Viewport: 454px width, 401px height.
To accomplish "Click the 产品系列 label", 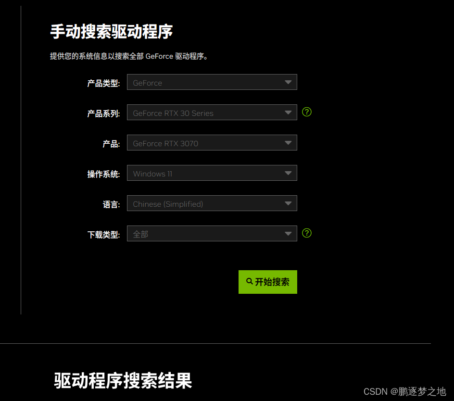I will pos(103,113).
